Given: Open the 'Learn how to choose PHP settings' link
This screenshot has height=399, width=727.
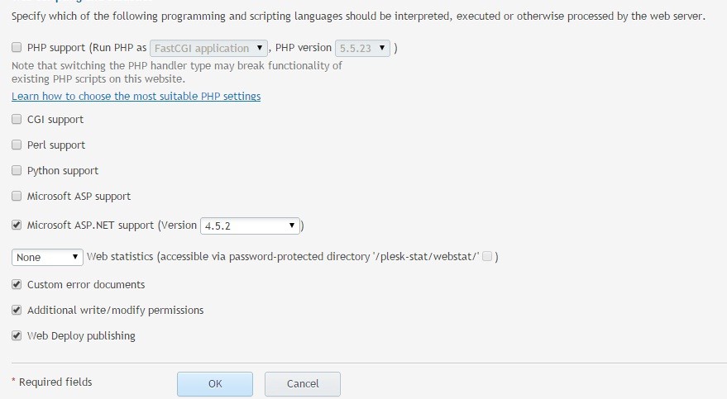Looking at the screenshot, I should (x=136, y=97).
